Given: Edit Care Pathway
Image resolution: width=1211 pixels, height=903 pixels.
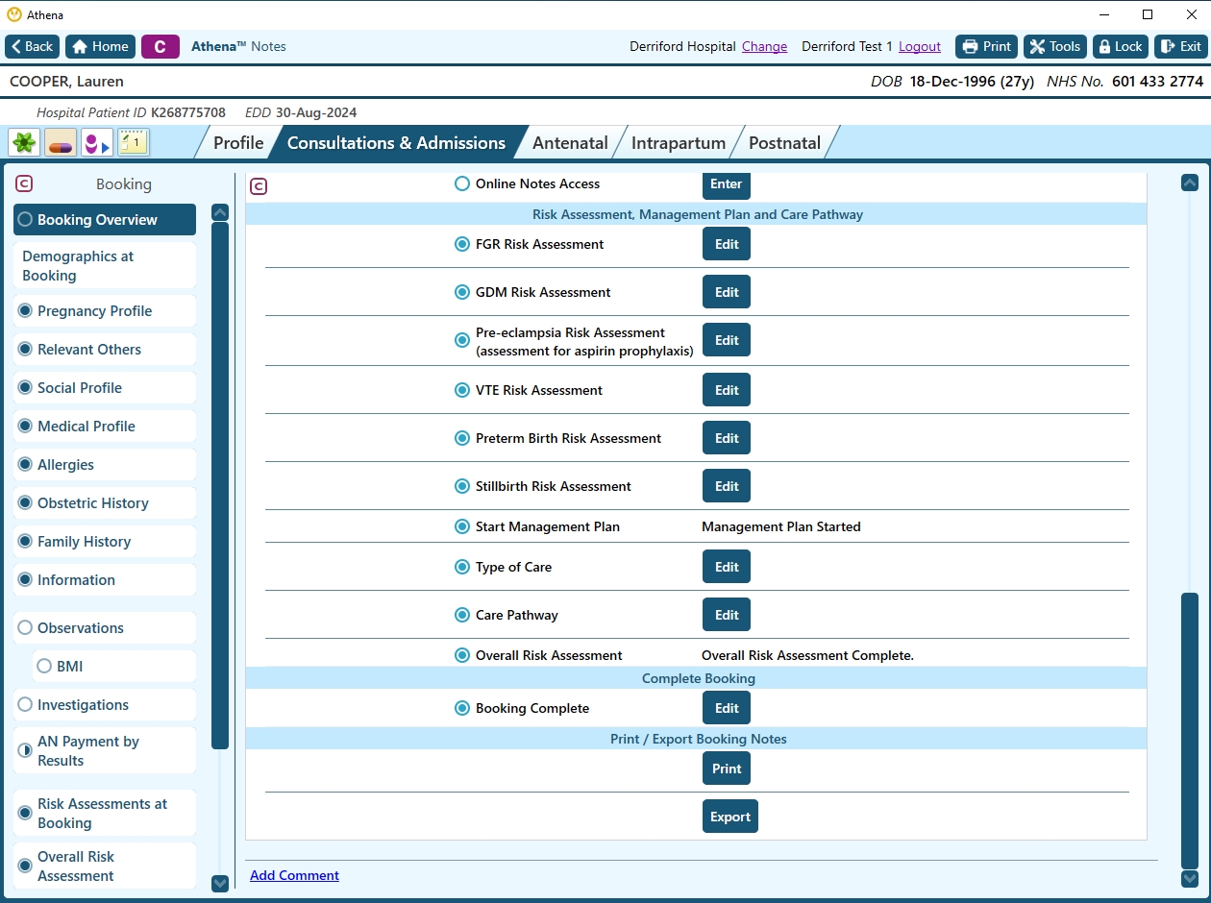Looking at the screenshot, I should point(727,615).
